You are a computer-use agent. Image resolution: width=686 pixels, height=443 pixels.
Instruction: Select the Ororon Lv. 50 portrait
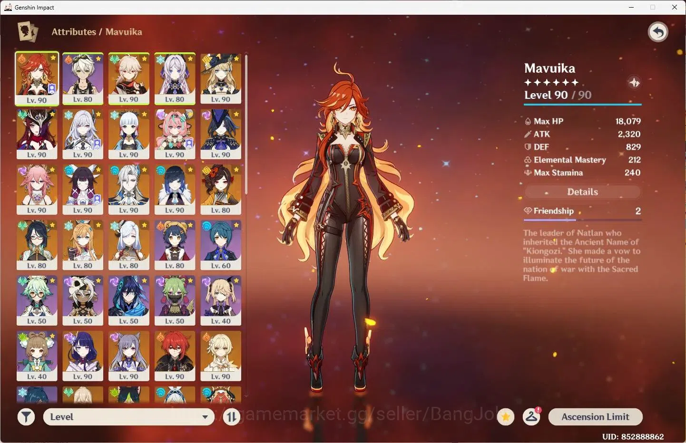click(x=128, y=301)
